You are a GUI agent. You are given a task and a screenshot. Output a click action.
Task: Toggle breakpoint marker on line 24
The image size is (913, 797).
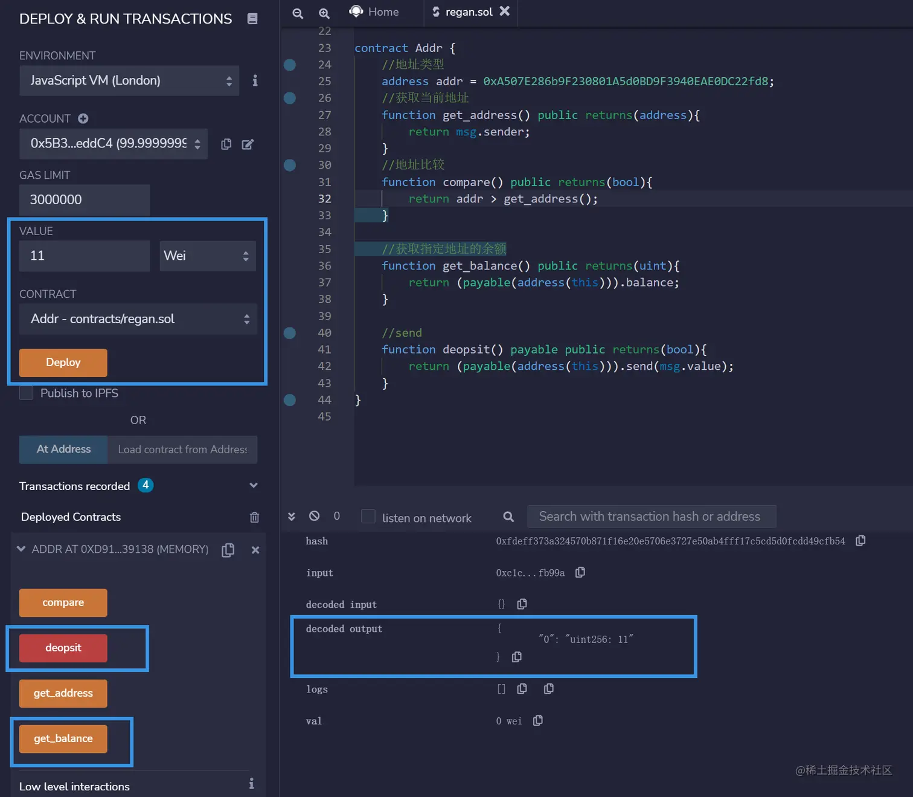click(x=290, y=65)
